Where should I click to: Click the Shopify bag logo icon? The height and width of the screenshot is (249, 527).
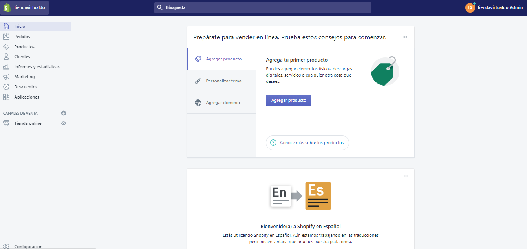[x=7, y=7]
